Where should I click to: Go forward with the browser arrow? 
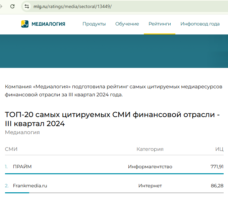click(1, 6)
